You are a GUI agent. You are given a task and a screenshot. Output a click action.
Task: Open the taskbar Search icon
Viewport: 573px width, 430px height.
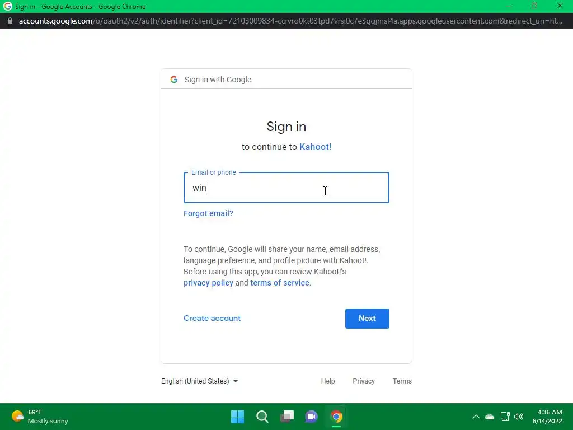[262, 417]
